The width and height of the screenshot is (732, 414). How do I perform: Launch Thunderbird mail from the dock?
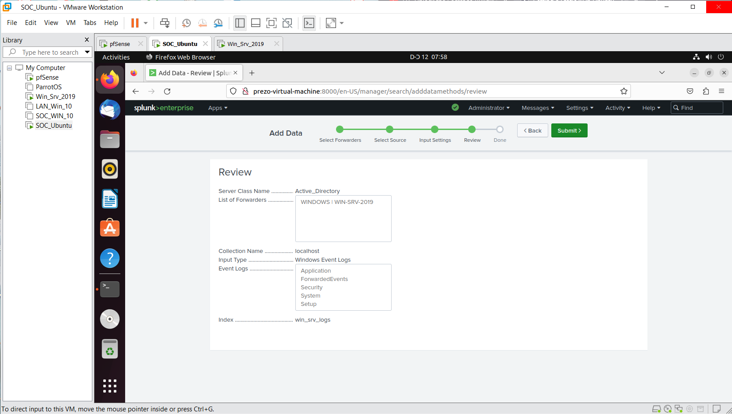coord(110,109)
